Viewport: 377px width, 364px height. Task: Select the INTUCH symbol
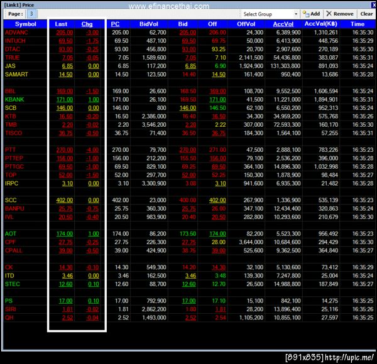click(15, 41)
